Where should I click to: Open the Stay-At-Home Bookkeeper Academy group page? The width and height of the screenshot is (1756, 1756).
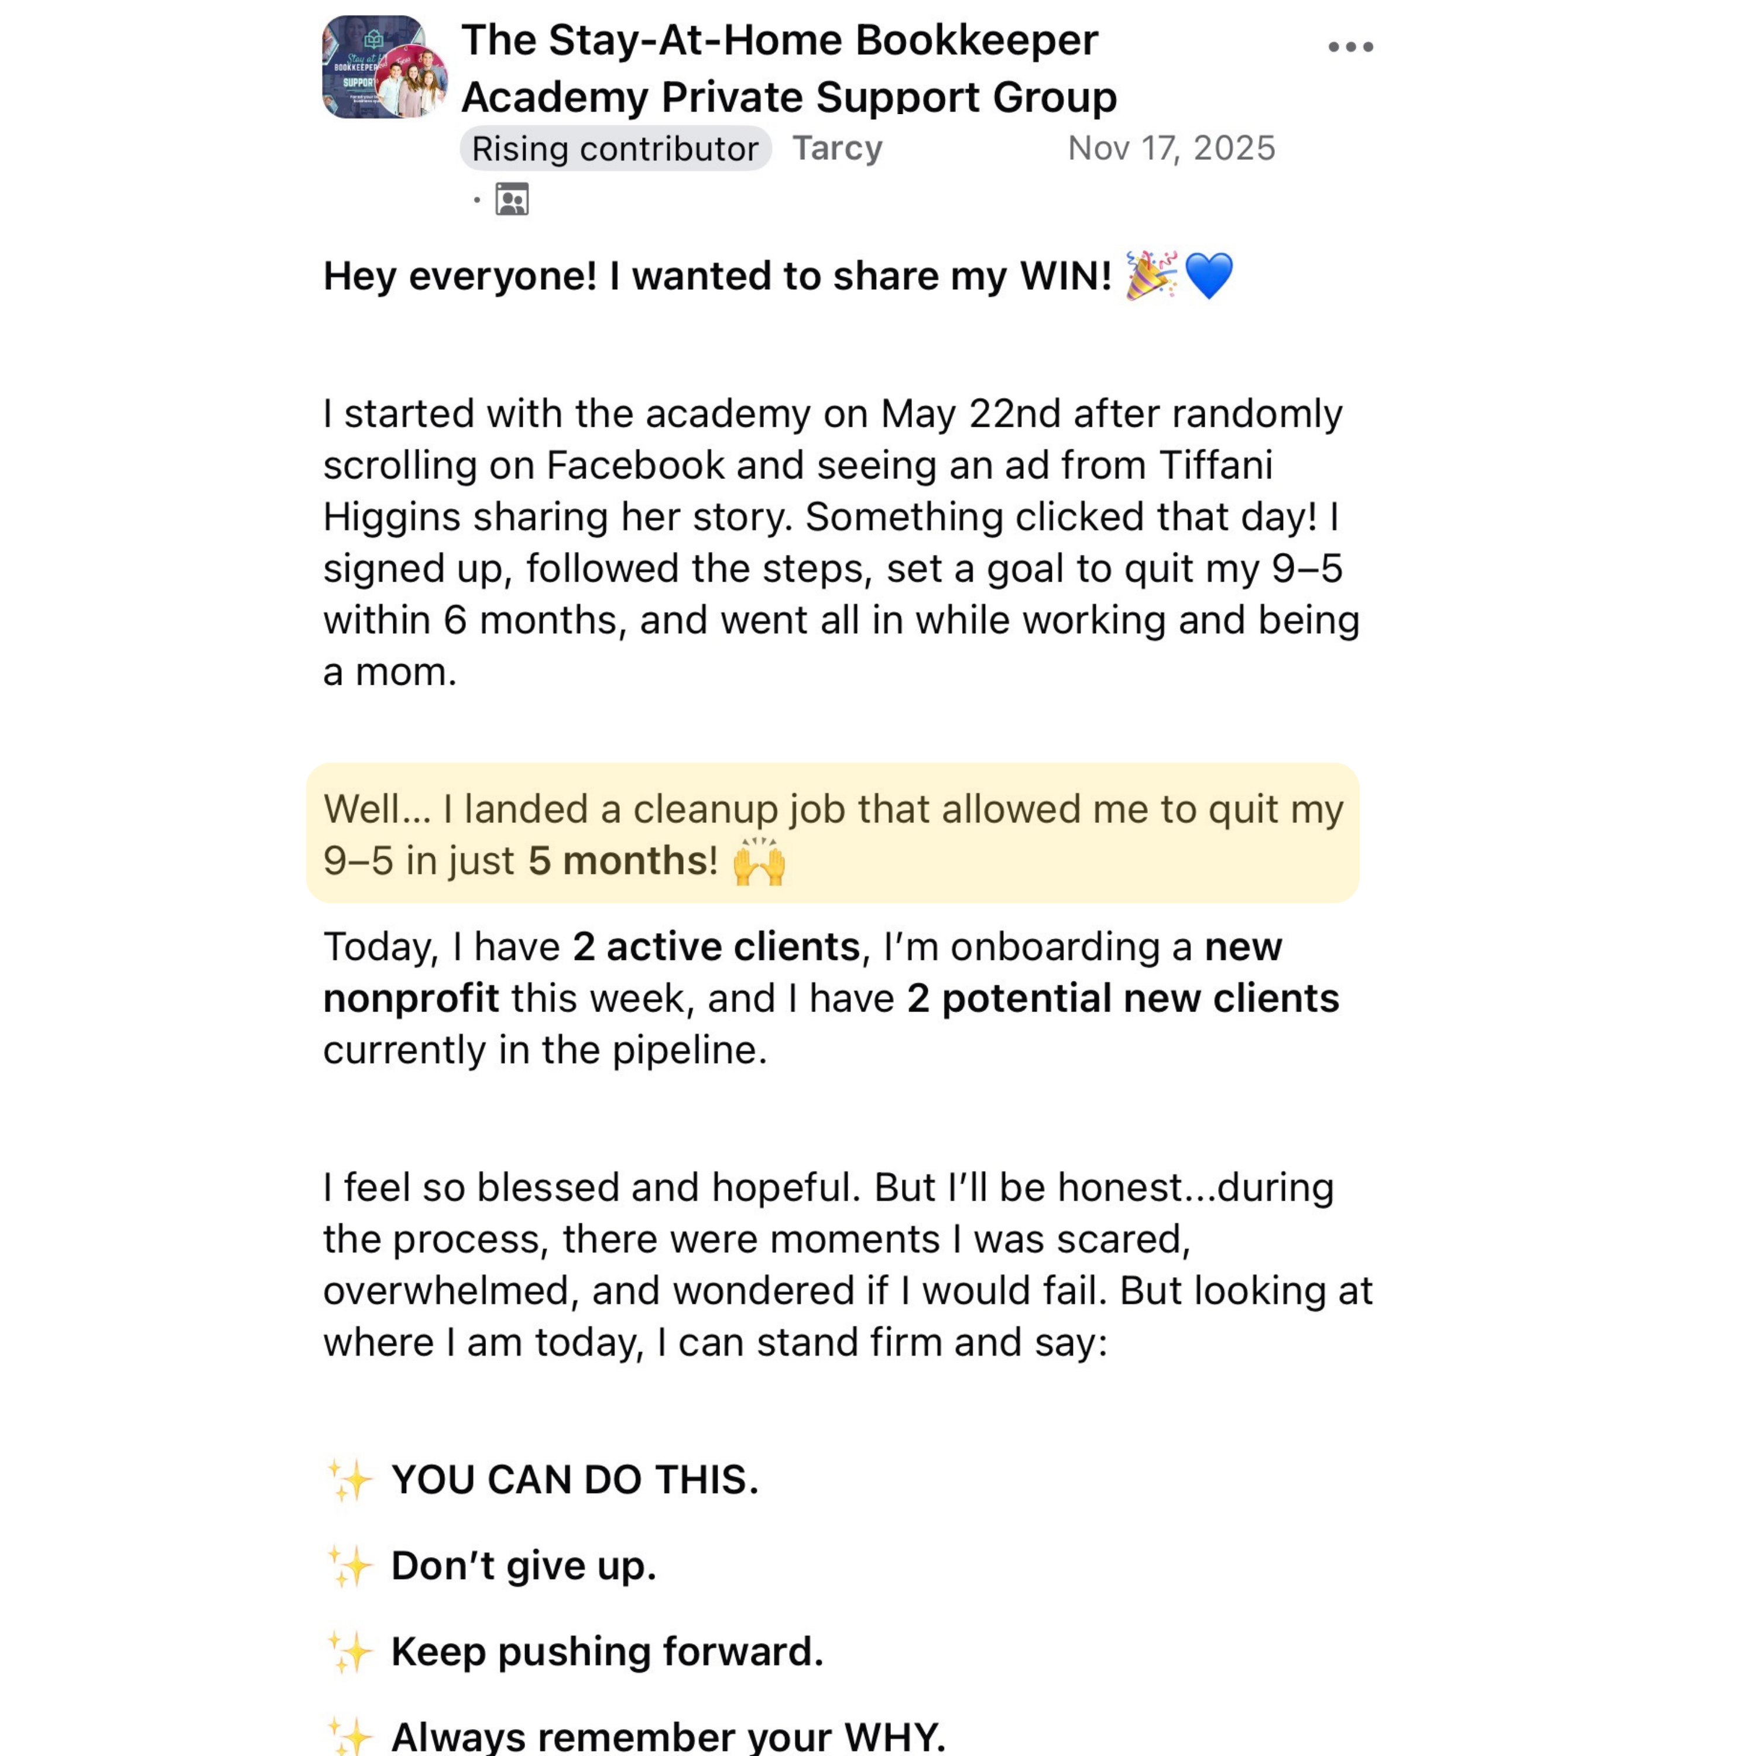tap(787, 68)
